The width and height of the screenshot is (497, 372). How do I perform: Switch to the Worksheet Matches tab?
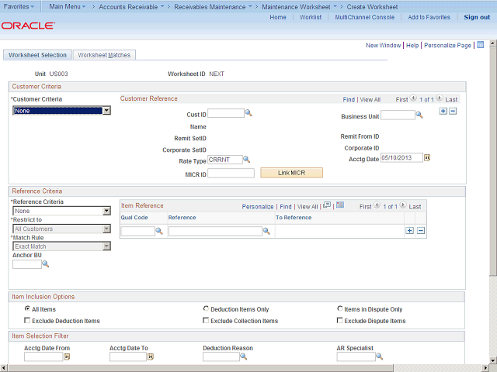[x=104, y=55]
